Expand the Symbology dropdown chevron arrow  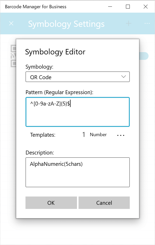click(x=124, y=77)
